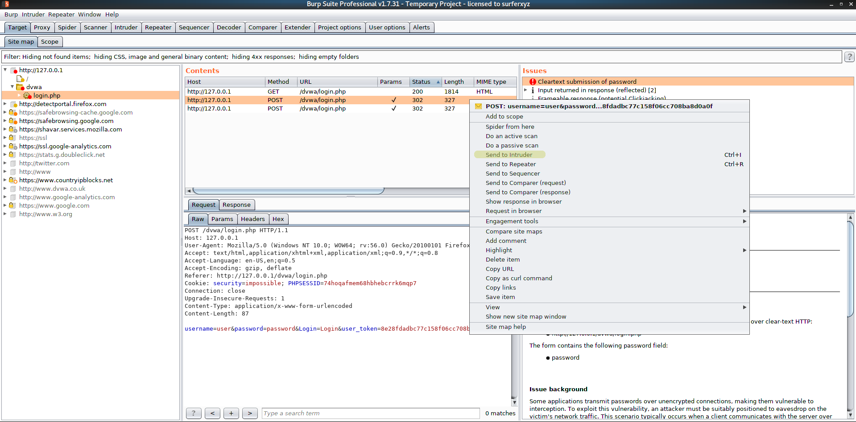Expand the detectportal.firefox.com node
856x422 pixels.
(x=5, y=103)
